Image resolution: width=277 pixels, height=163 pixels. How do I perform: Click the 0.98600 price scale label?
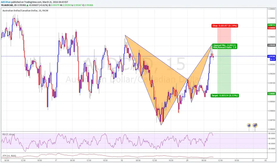272,129
